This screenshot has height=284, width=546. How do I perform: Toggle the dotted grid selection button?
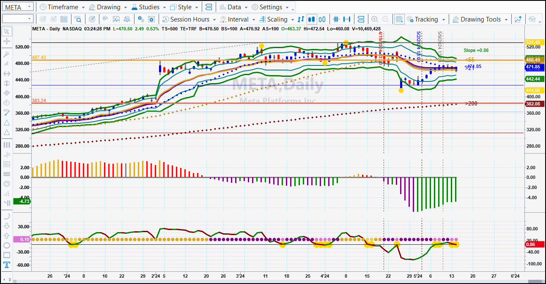pos(399,19)
